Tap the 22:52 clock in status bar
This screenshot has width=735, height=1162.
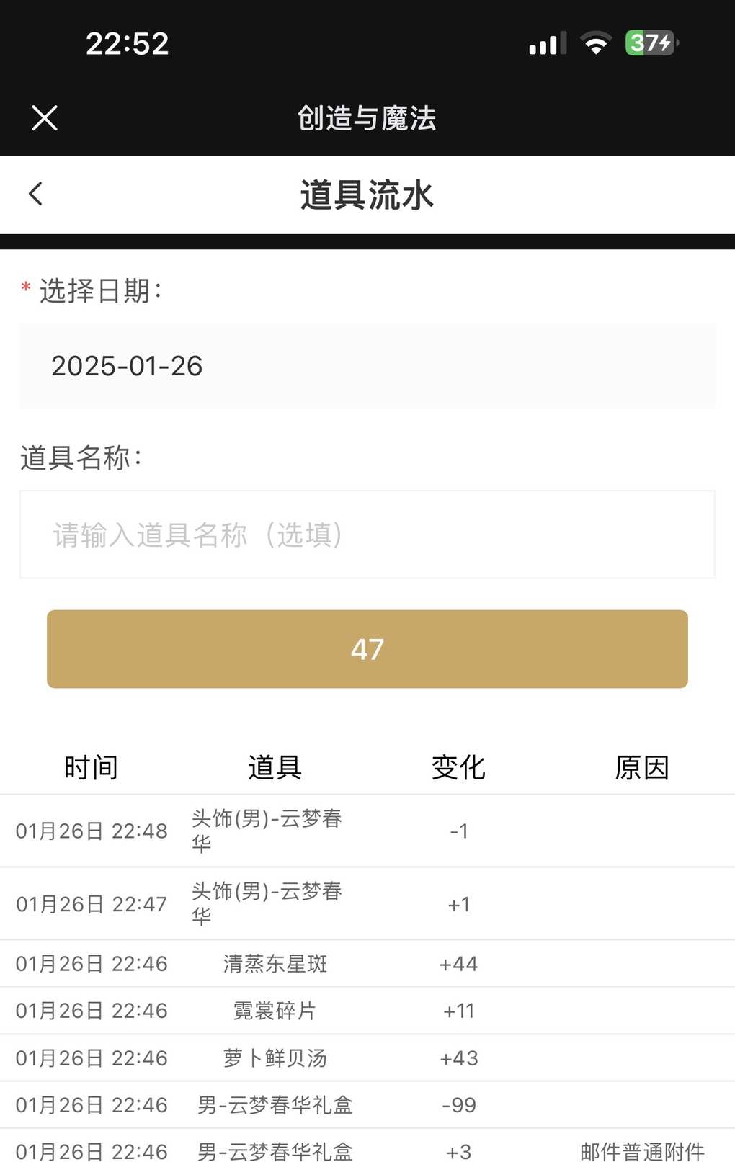pyautogui.click(x=128, y=44)
